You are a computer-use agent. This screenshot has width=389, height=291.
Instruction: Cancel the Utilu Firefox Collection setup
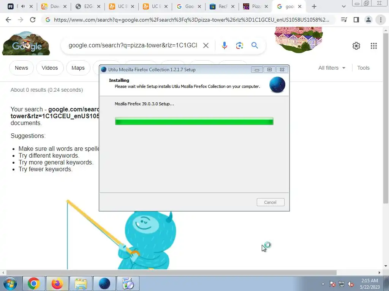[x=270, y=202]
